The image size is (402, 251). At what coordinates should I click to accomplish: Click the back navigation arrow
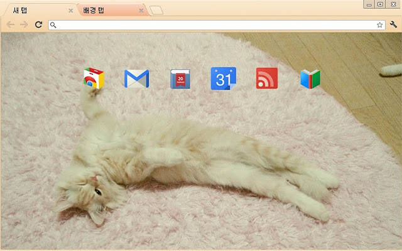pos(11,24)
